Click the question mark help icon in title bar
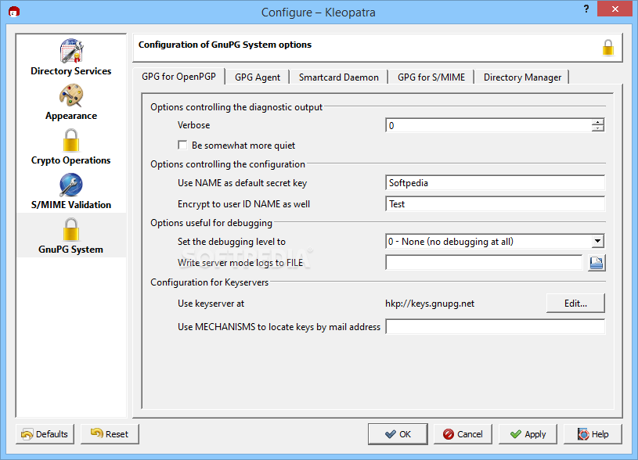This screenshot has height=460, width=638. [586, 9]
